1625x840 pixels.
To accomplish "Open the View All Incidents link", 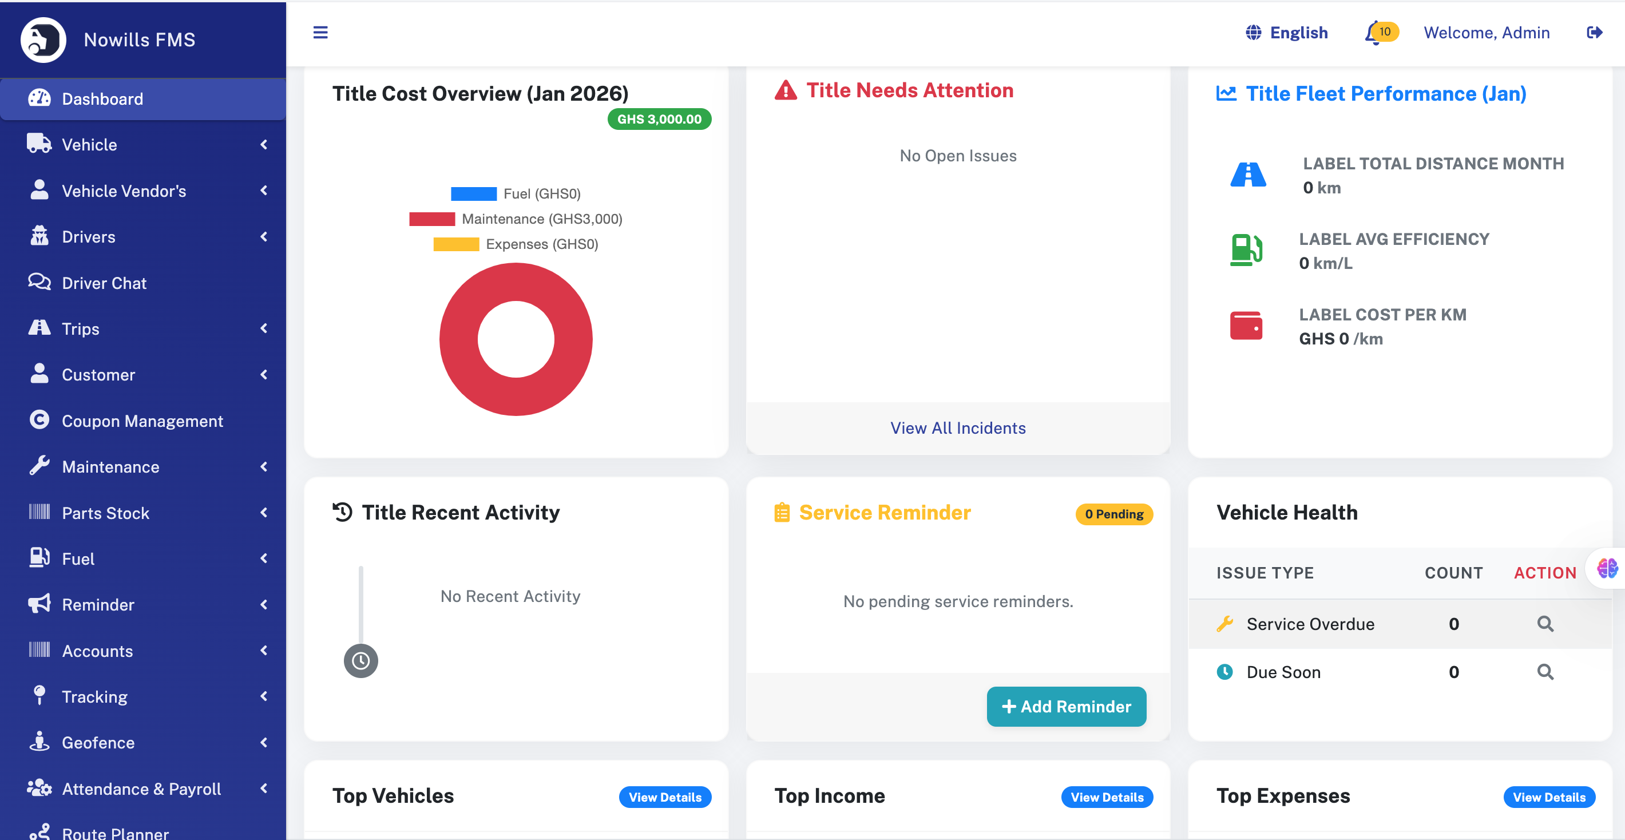I will click(x=958, y=428).
